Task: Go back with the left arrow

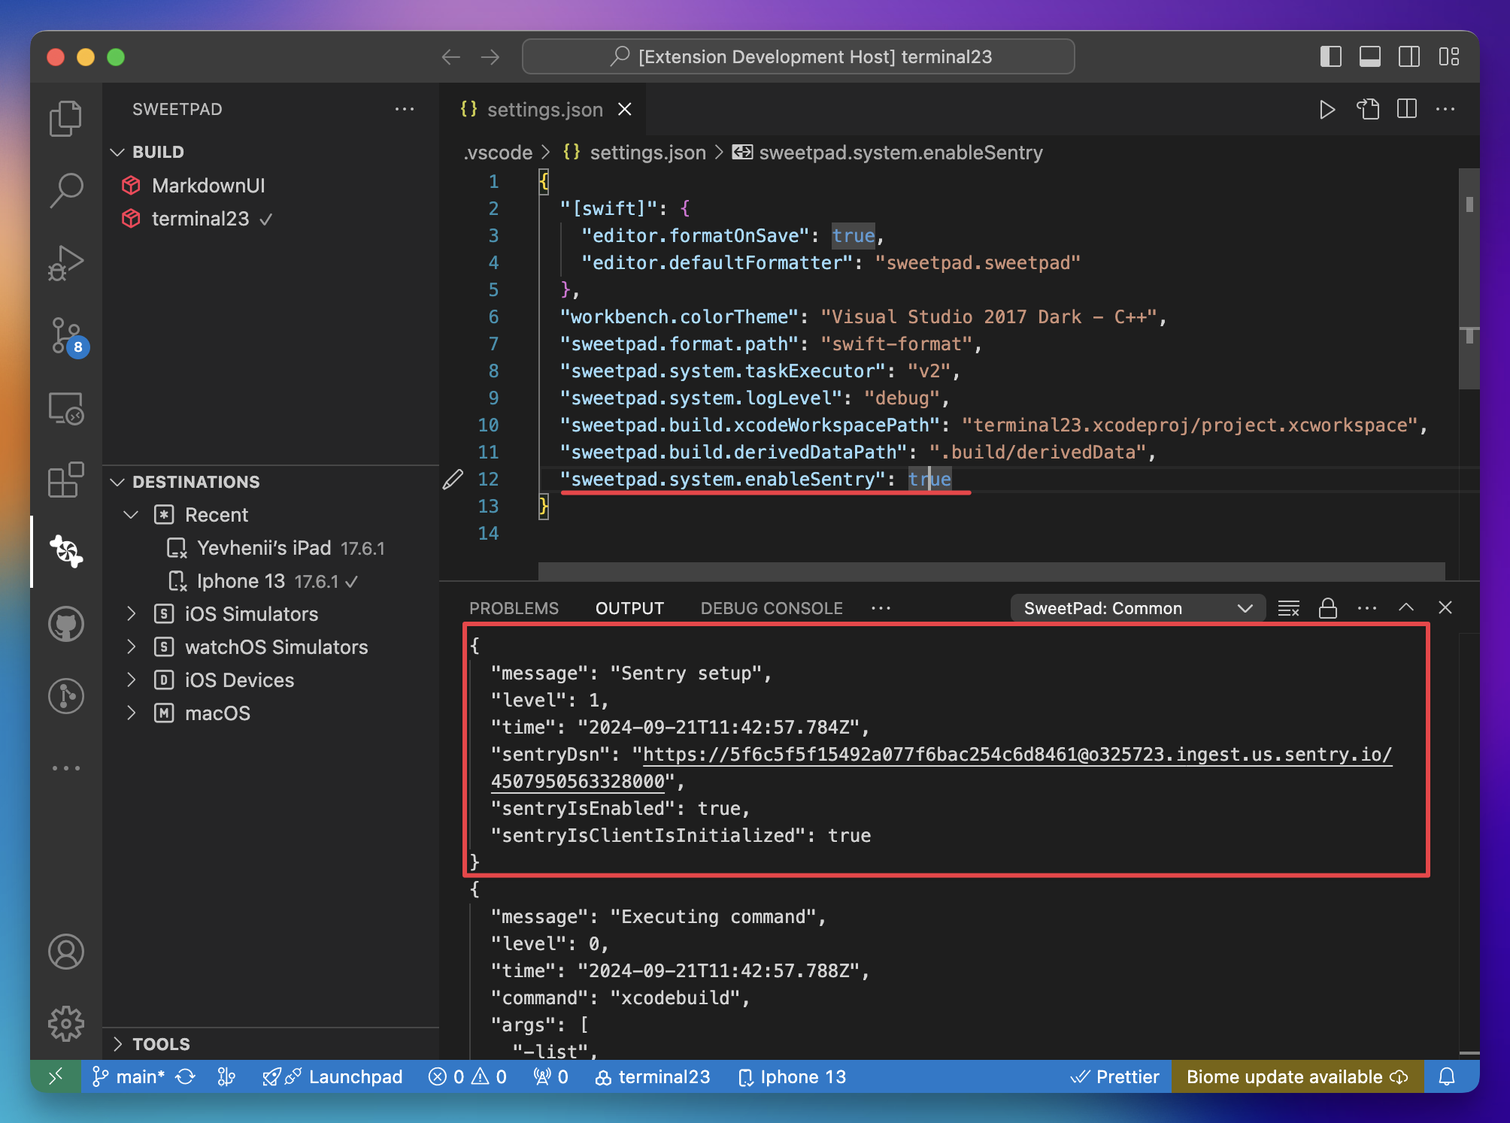Action: [x=451, y=57]
